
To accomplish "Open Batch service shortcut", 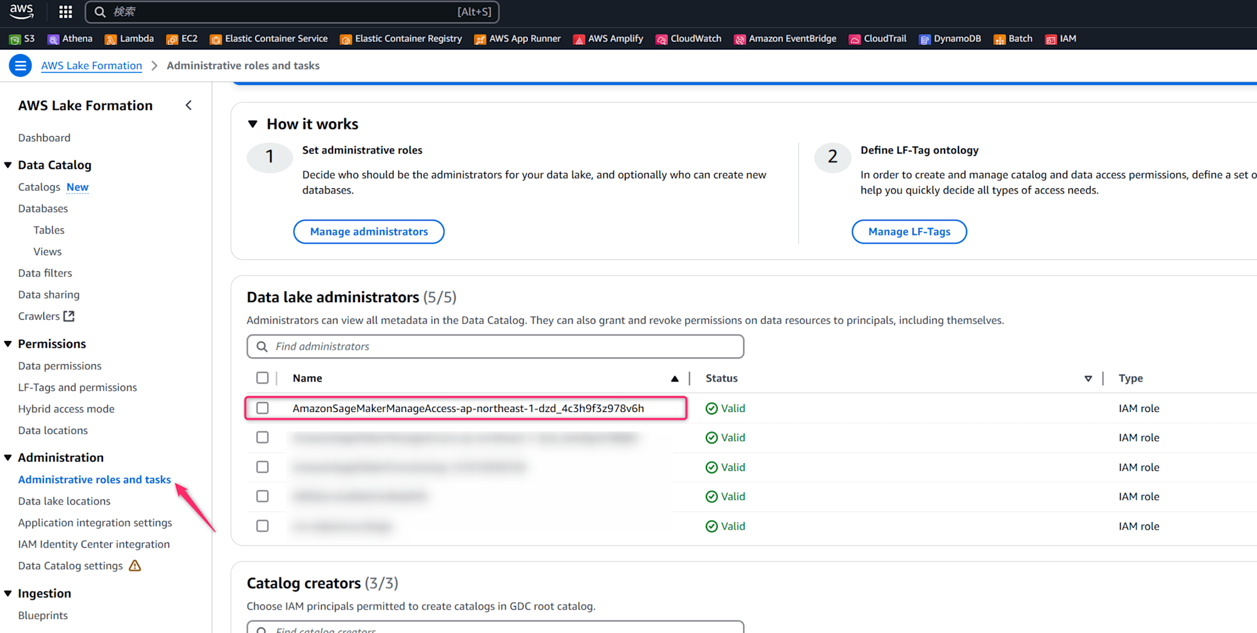I will click(1013, 39).
